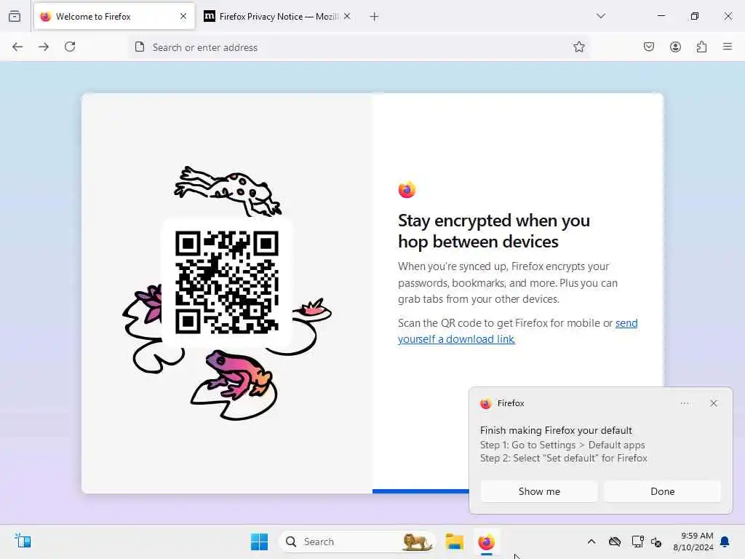Click Done in the Firefox notification
The width and height of the screenshot is (745, 559).
point(662,491)
